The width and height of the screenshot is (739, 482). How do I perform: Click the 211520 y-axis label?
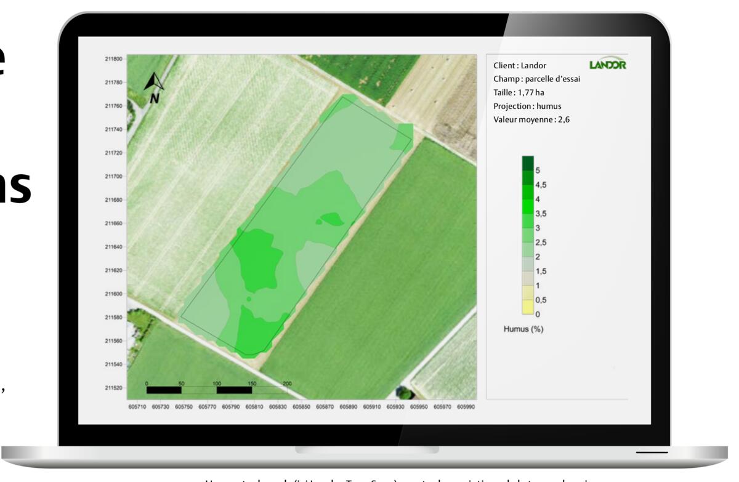114,388
